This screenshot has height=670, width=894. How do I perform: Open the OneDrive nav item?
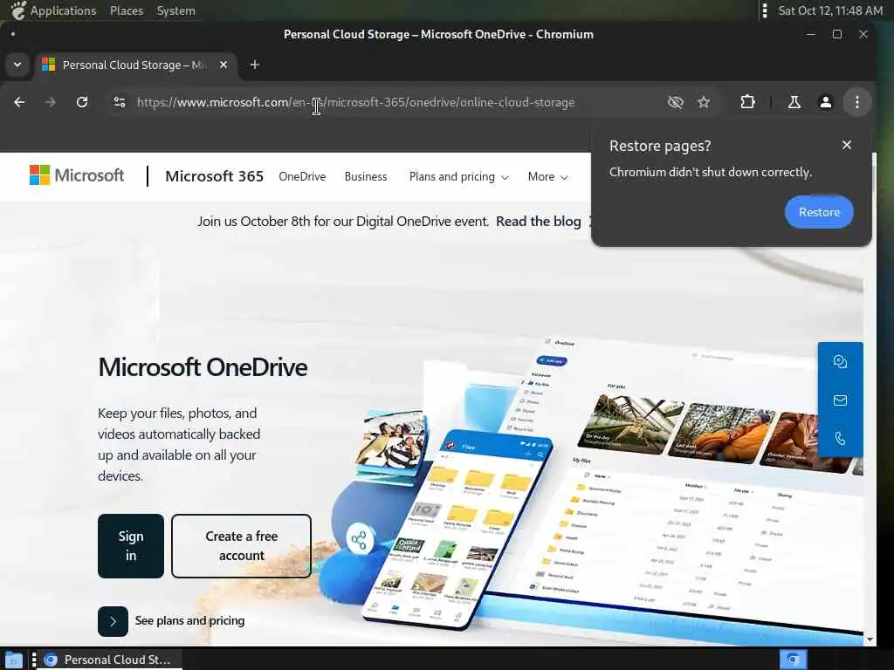coord(302,176)
